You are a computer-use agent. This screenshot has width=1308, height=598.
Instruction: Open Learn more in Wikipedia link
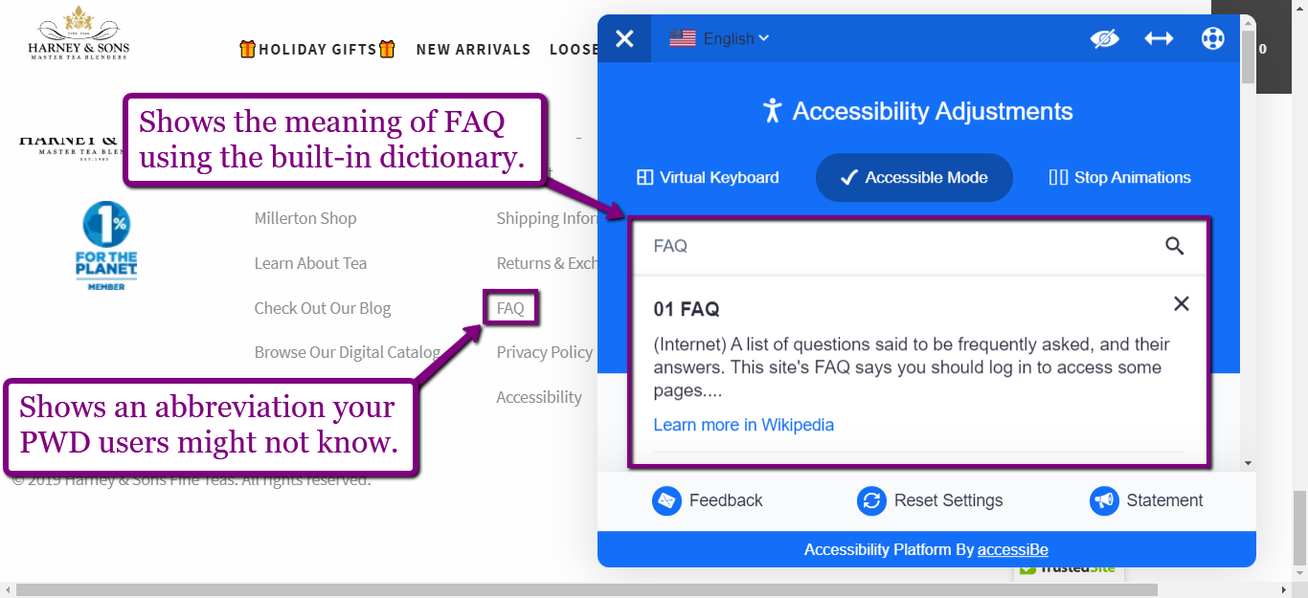click(x=743, y=425)
